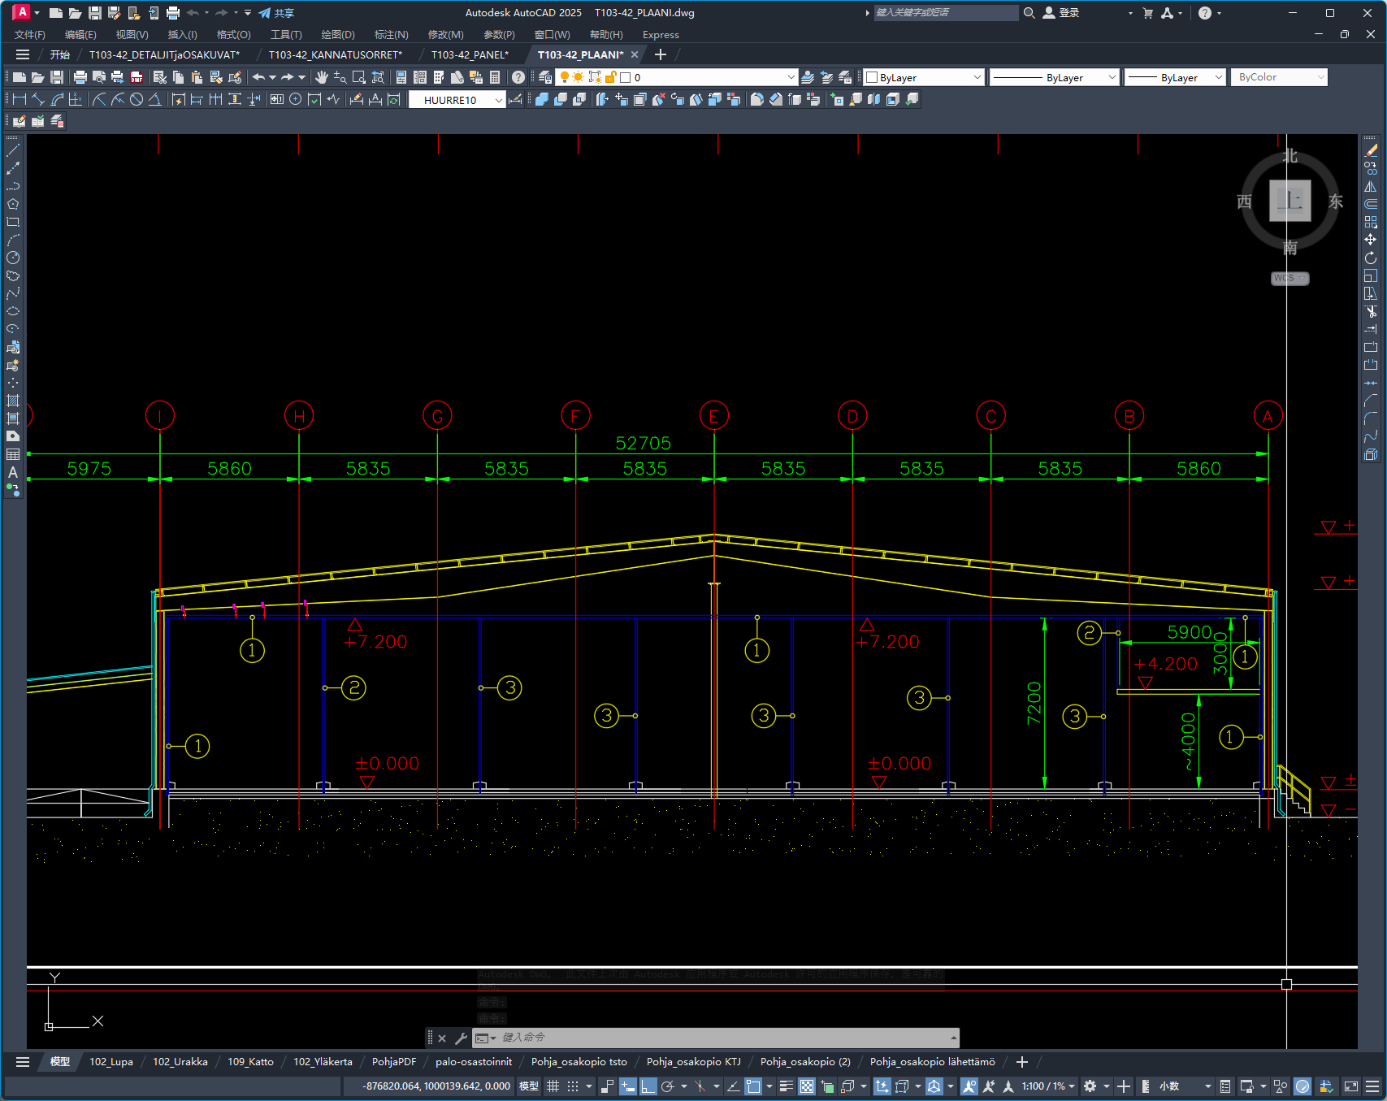Screen dimensions: 1387x1101
Task: Toggle polar tracking in status bar
Action: [668, 1086]
